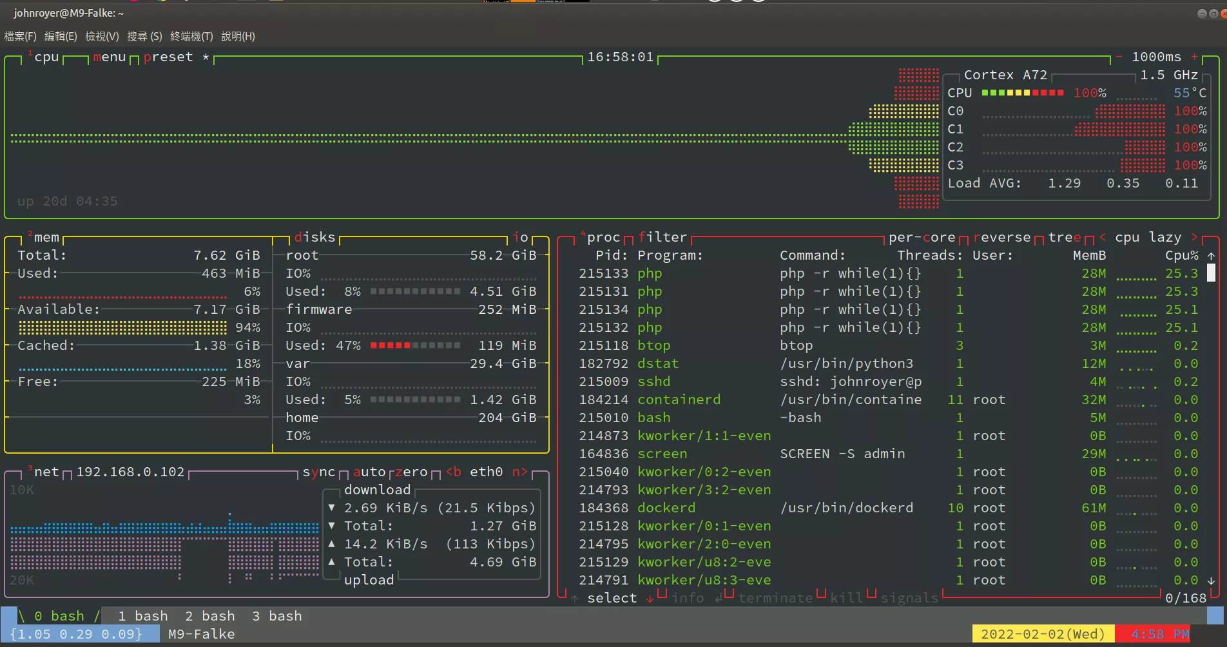The height and width of the screenshot is (647, 1227).
Task: Select kworker/1:1-even process row
Action: pyautogui.click(x=888, y=436)
